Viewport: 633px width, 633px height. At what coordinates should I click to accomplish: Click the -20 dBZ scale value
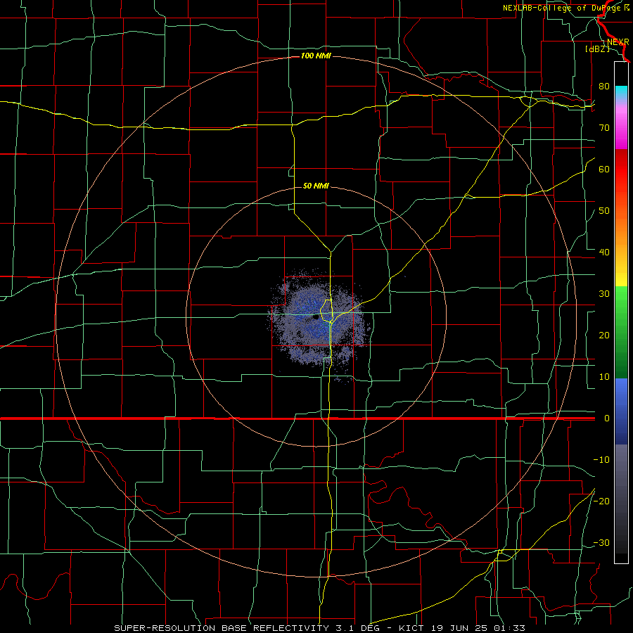601,501
